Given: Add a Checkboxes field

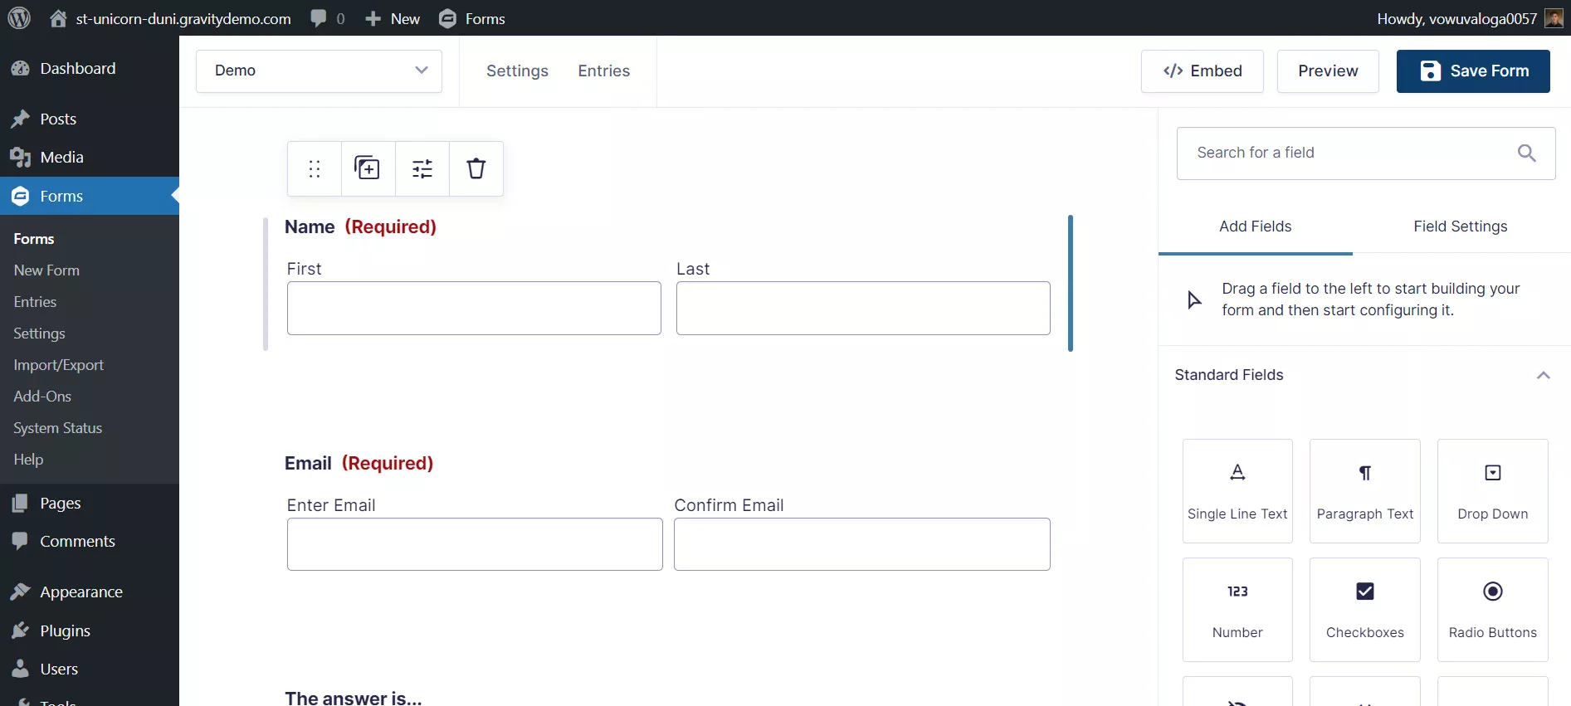Looking at the screenshot, I should point(1364,610).
